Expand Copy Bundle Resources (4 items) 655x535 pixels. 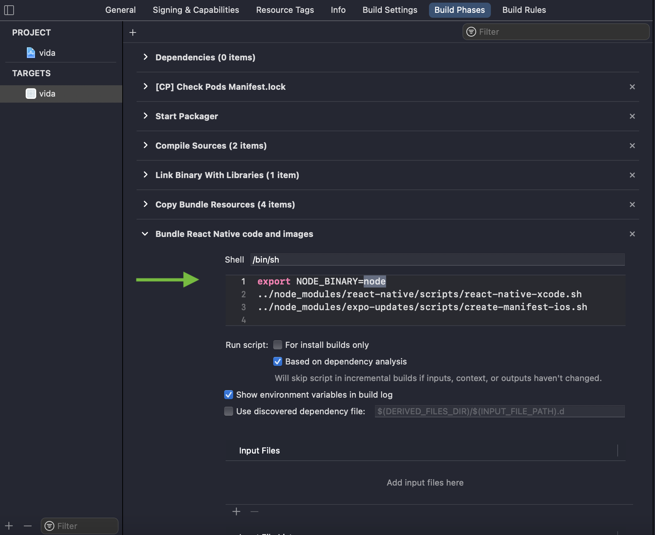[x=146, y=204]
